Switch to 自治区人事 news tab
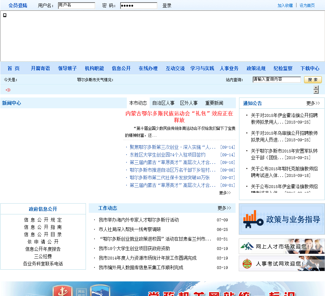This screenshot has height=296, width=325. click(163, 103)
